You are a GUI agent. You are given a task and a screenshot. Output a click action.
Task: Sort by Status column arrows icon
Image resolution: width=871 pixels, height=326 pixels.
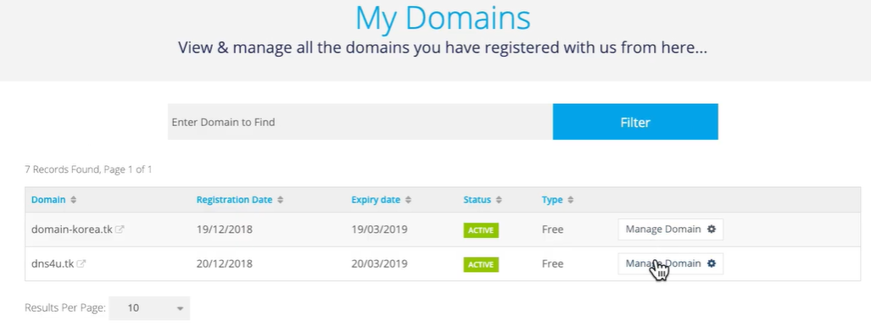499,200
